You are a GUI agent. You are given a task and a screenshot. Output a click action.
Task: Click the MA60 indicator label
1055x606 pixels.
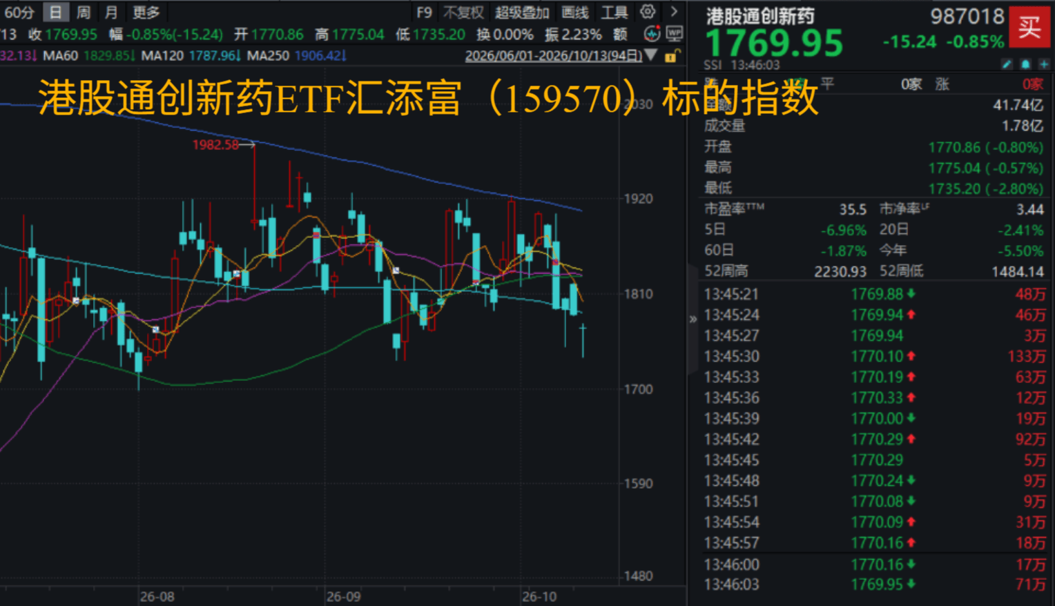[x=60, y=55]
